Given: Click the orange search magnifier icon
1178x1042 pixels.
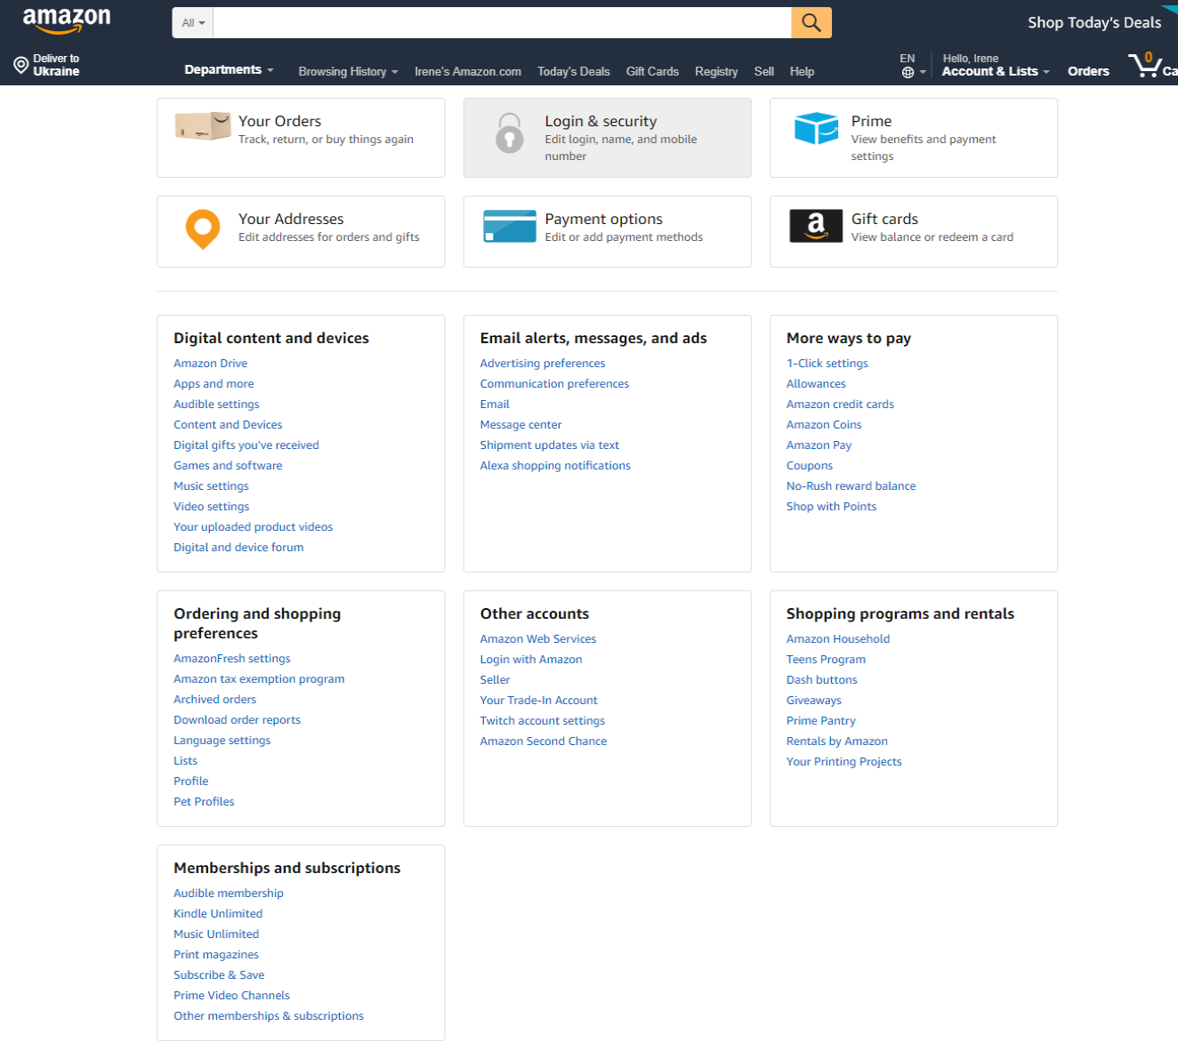Looking at the screenshot, I should 811,22.
